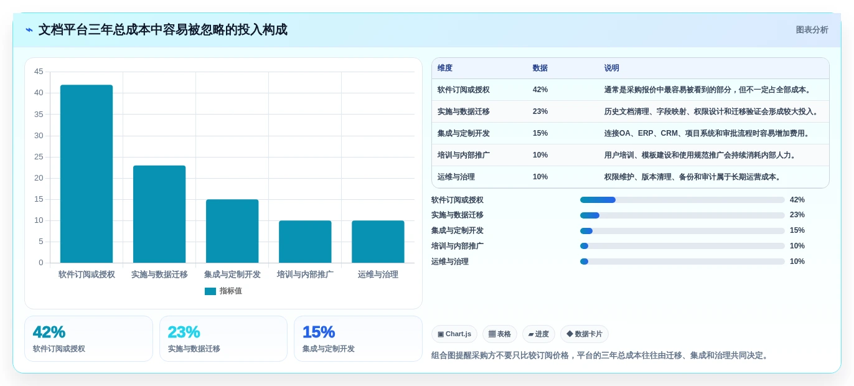Click the 软件订阅或授权 bar in chart
The image size is (854, 386).
point(87,174)
